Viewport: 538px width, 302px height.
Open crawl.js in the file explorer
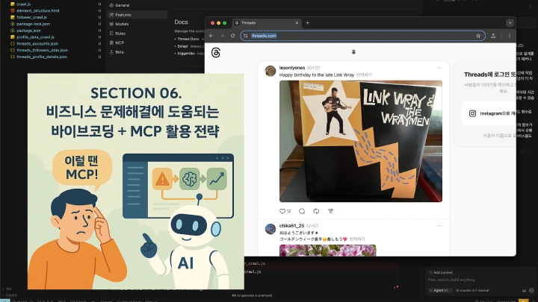24,4
